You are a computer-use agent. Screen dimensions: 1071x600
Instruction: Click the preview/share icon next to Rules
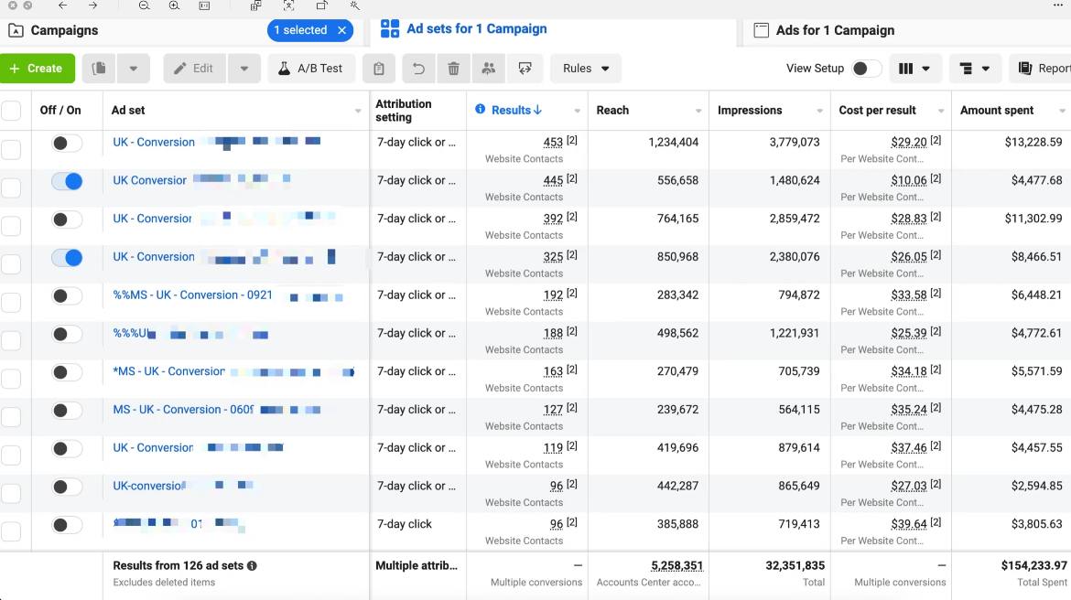click(x=525, y=69)
